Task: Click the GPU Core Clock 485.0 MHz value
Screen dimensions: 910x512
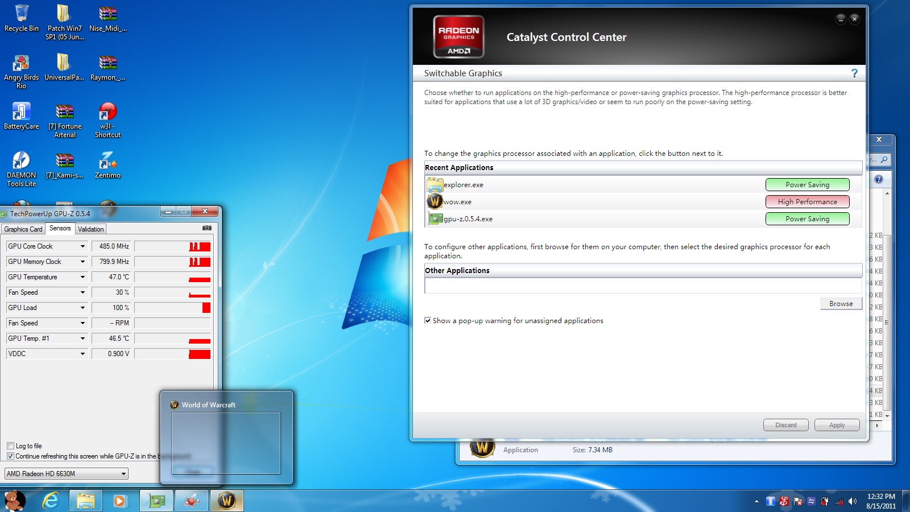Action: point(111,246)
